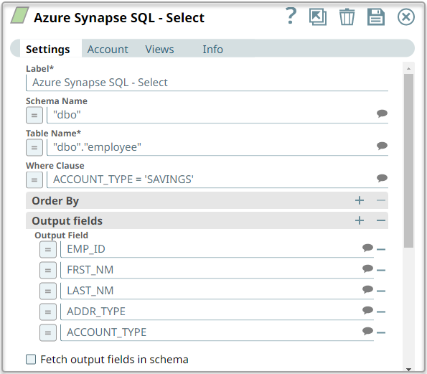This screenshot has height=374, width=427.
Task: Open suggestions bubble for LAST_NM
Action: pos(367,289)
